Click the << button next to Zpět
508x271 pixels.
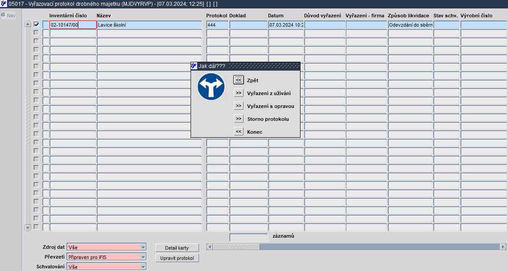coord(239,80)
